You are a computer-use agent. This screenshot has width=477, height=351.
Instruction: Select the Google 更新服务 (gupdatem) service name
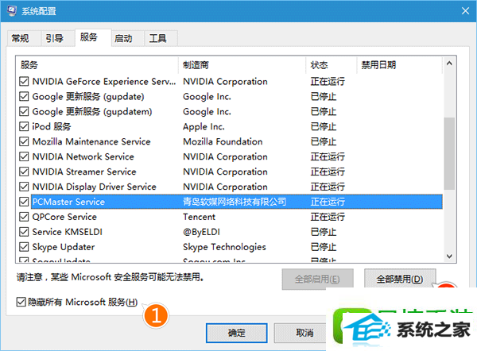click(92, 111)
